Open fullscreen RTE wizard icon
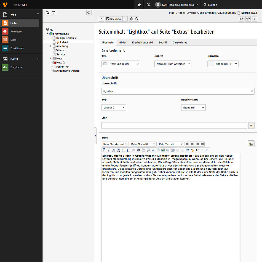The height and width of the screenshot is (262, 262). click(x=251, y=144)
